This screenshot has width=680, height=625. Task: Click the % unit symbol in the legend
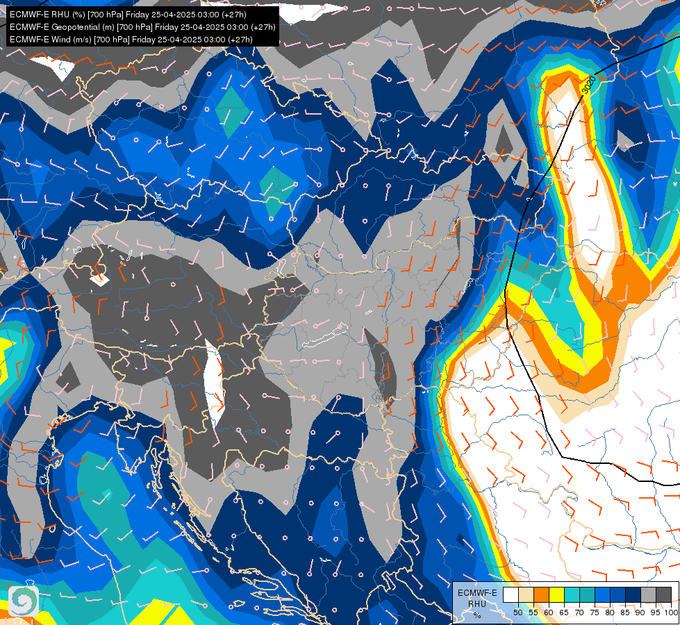pos(477,615)
